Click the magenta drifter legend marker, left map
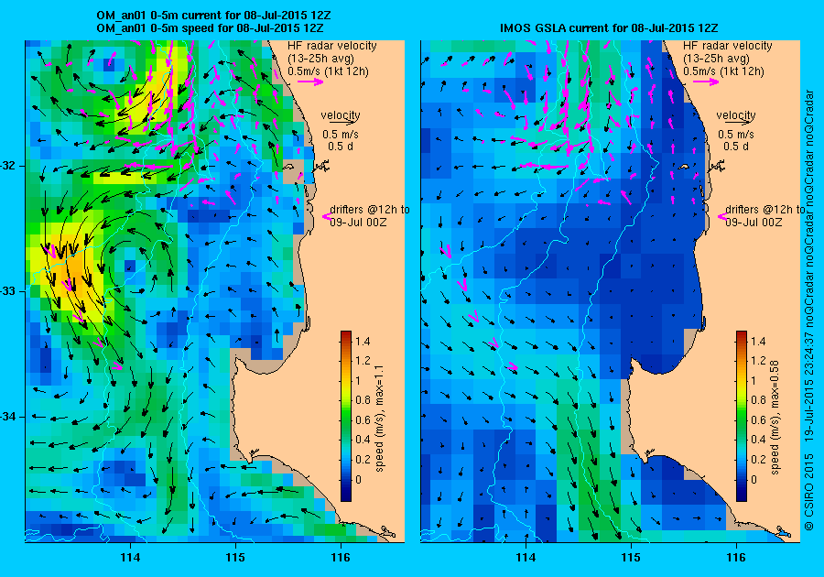The width and height of the screenshot is (824, 577). 326,216
